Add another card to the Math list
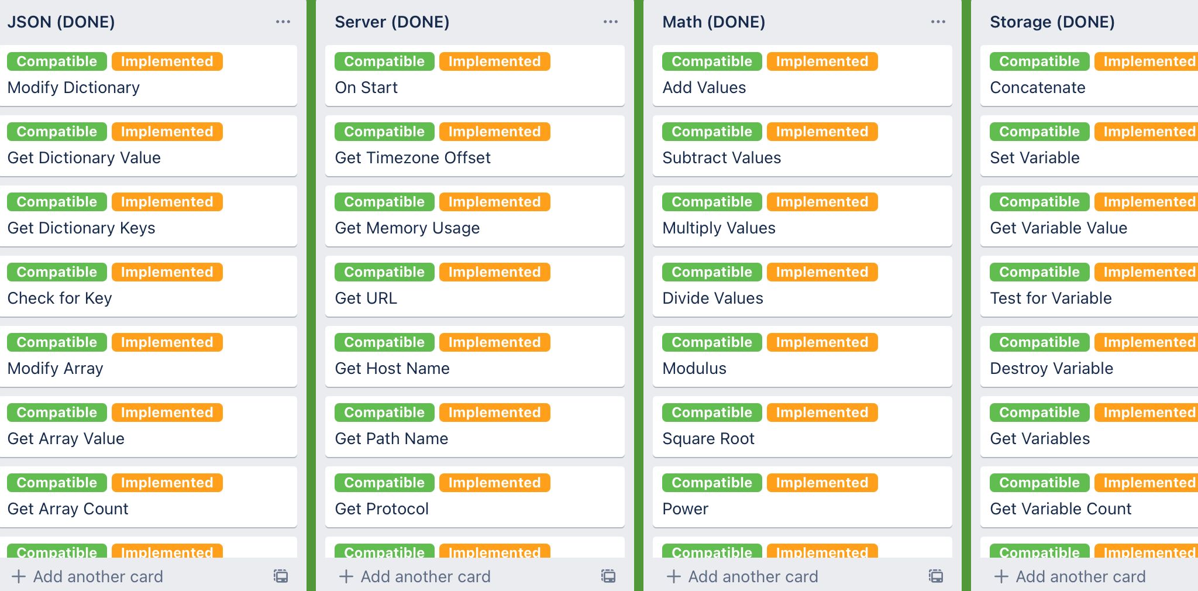1198x591 pixels. (x=743, y=576)
